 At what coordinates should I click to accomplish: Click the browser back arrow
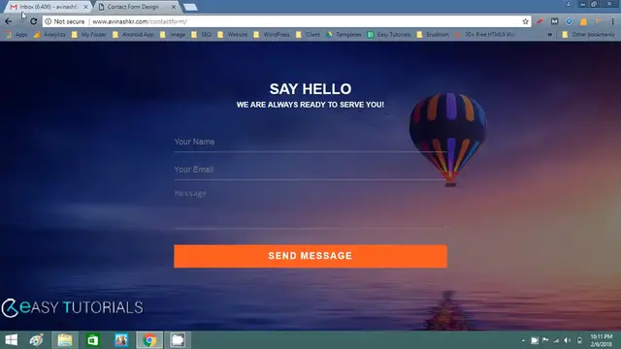(9, 21)
